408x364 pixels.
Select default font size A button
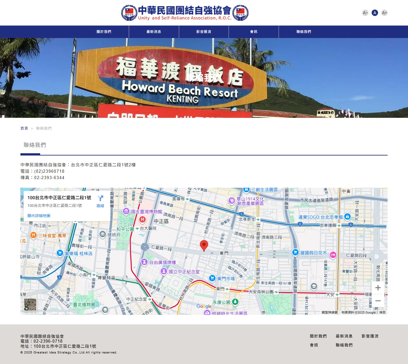[x=375, y=13]
